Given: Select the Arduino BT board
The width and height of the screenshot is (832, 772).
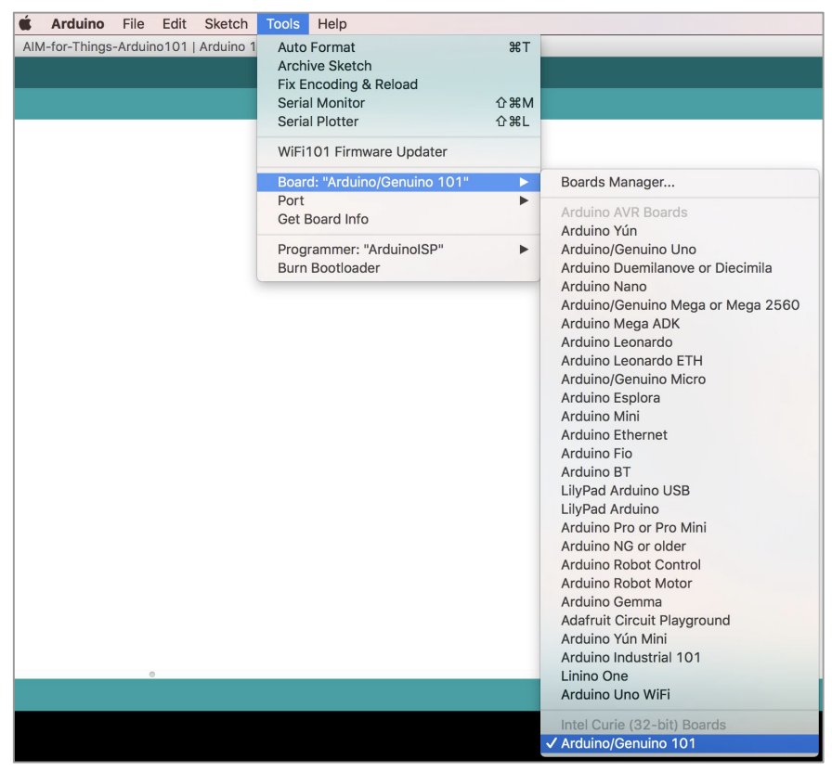Looking at the screenshot, I should tap(680, 472).
